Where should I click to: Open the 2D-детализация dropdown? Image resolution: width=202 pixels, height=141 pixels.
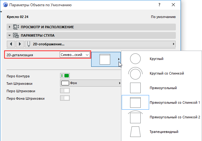coord(75,55)
